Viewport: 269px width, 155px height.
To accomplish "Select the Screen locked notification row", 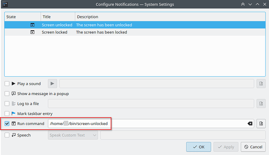I will (135, 32).
